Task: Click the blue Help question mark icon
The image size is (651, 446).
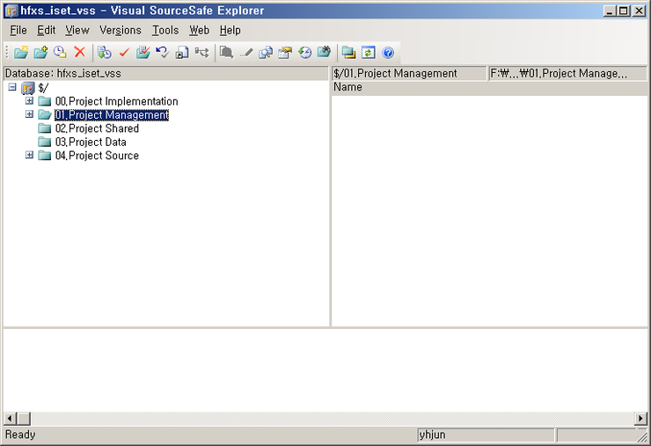Action: 387,53
